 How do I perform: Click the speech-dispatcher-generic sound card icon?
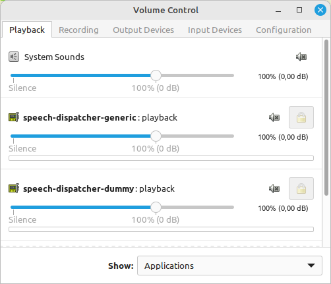tap(14, 117)
